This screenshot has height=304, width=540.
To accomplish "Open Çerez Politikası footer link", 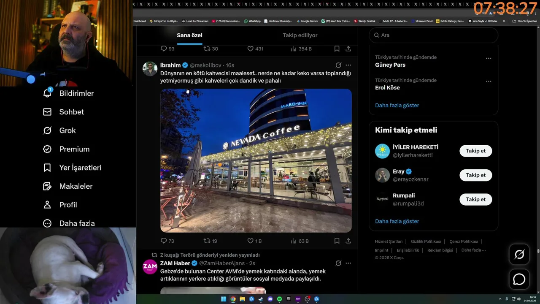I will pyautogui.click(x=464, y=242).
